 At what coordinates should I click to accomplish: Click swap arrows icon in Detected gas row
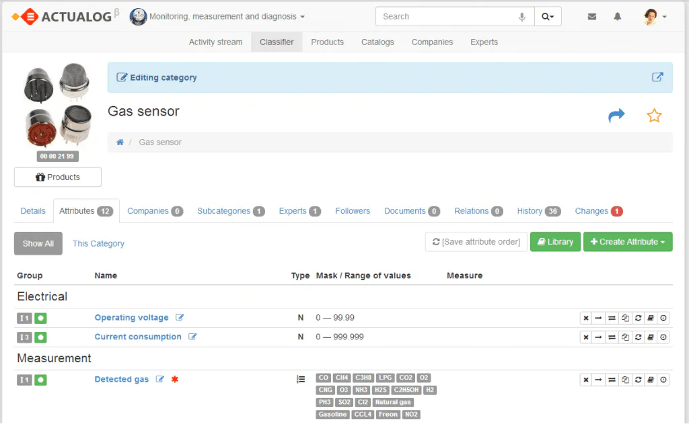click(612, 380)
